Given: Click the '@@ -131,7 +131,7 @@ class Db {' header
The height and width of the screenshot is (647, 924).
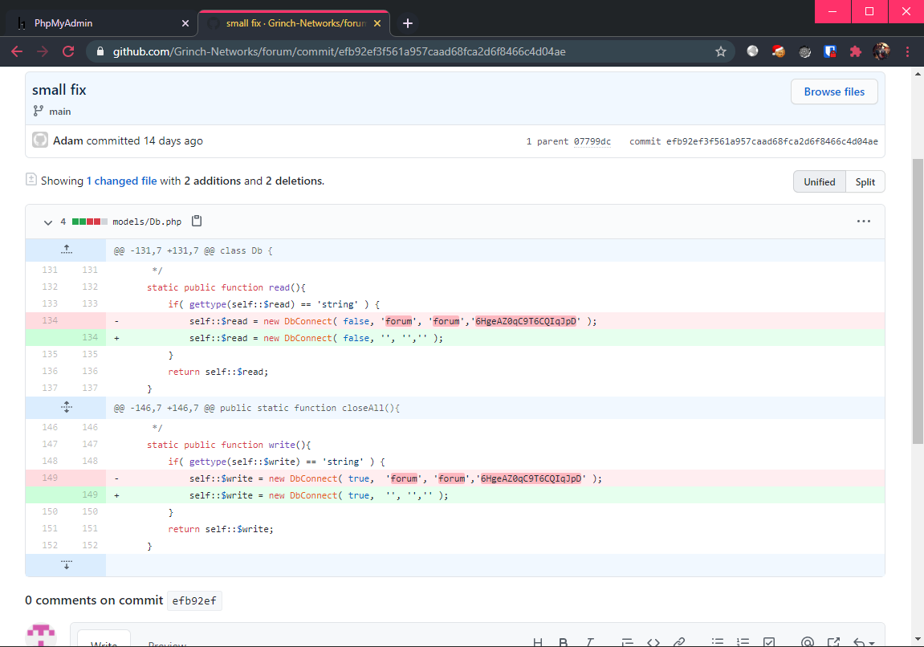Looking at the screenshot, I should (x=193, y=250).
